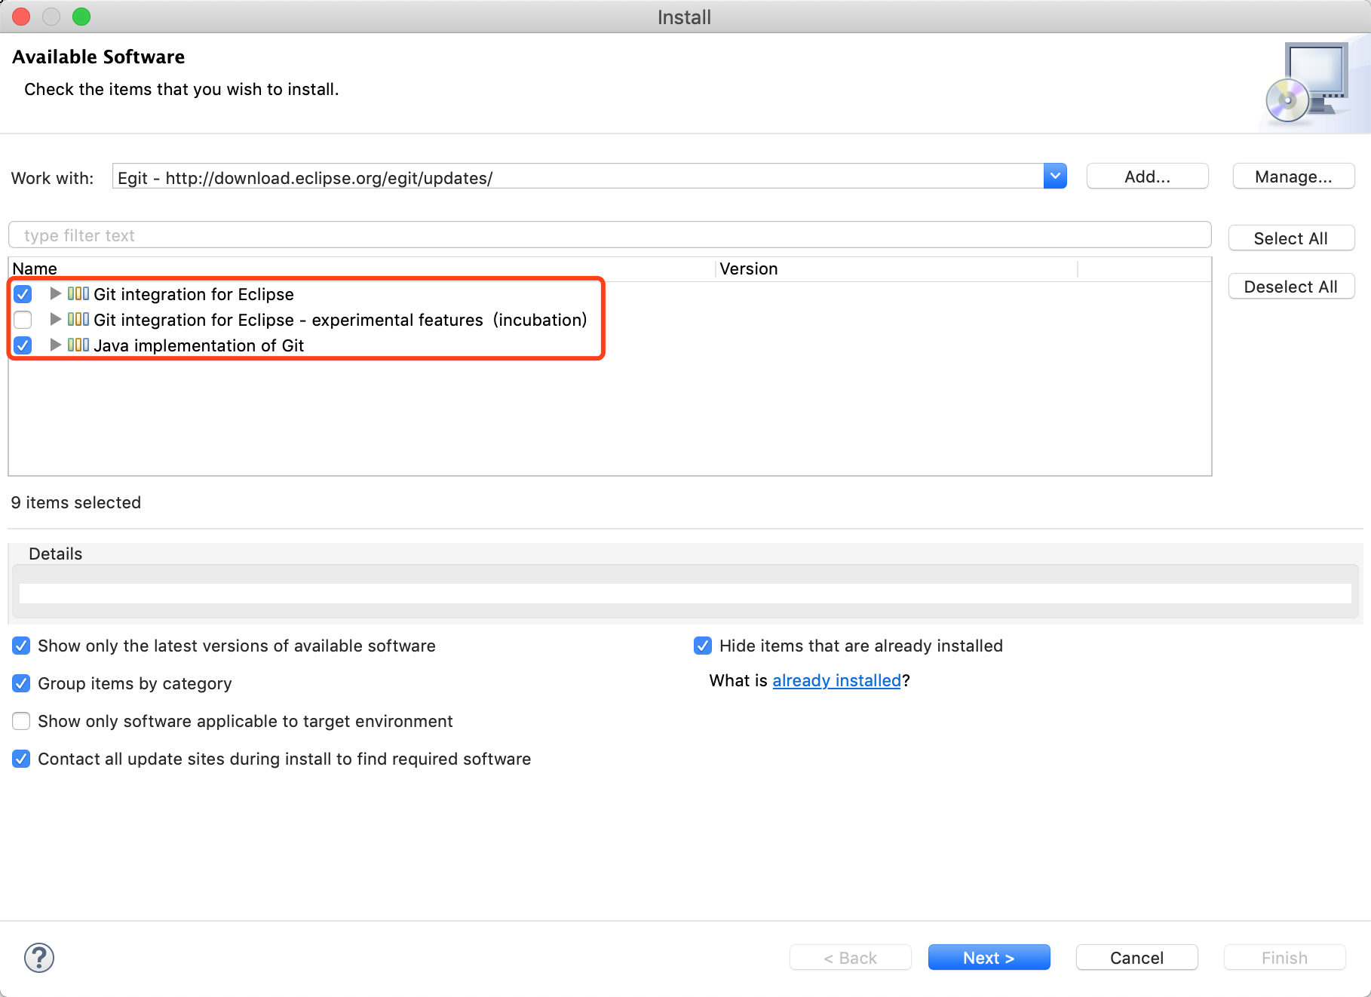The height and width of the screenshot is (997, 1371).
Task: Click the experimental features (incubation) category icon
Action: click(78, 319)
